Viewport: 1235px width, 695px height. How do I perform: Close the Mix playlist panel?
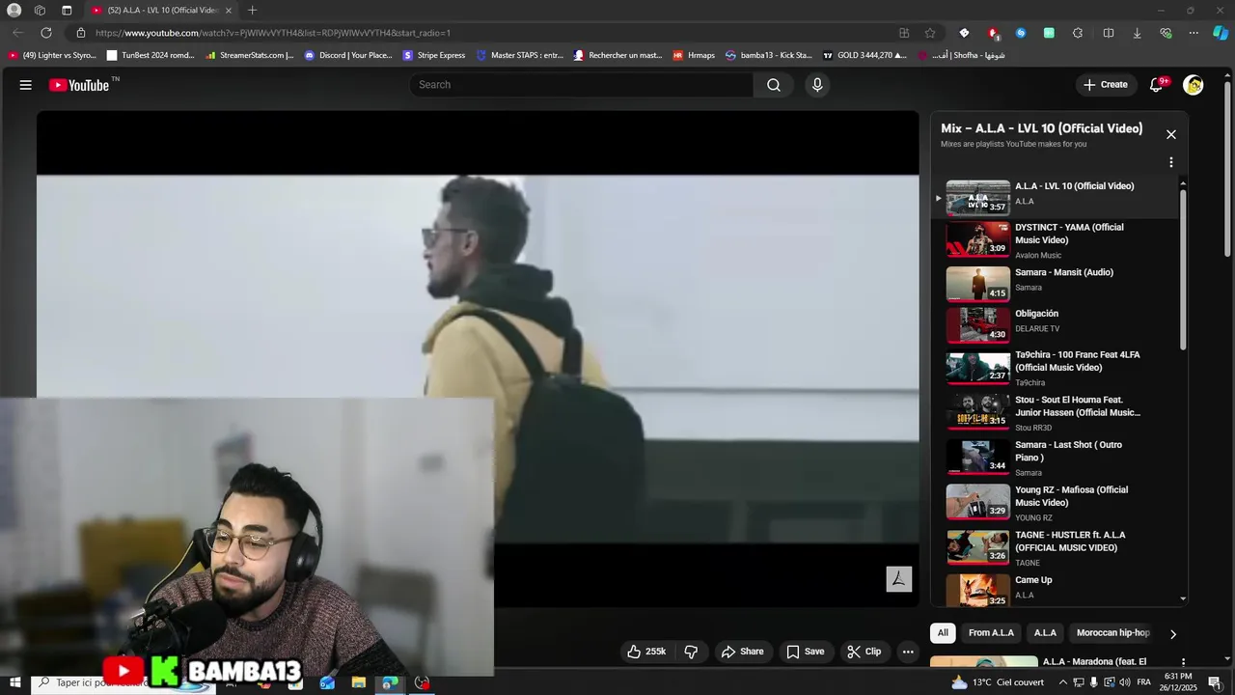(1171, 135)
